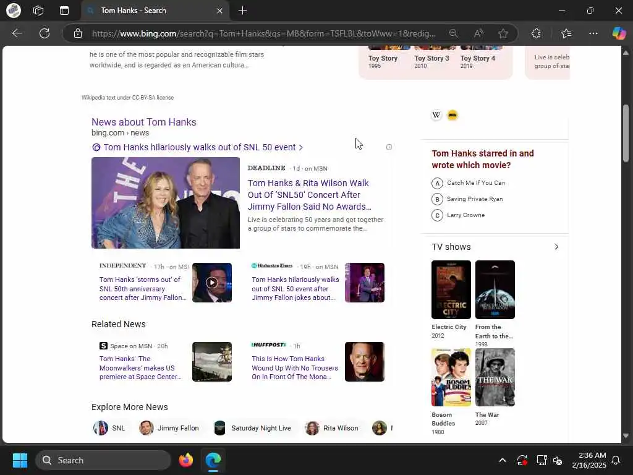Screen dimensions: 633x475
Task: Open News about Tom Hanks link
Action: (143, 122)
